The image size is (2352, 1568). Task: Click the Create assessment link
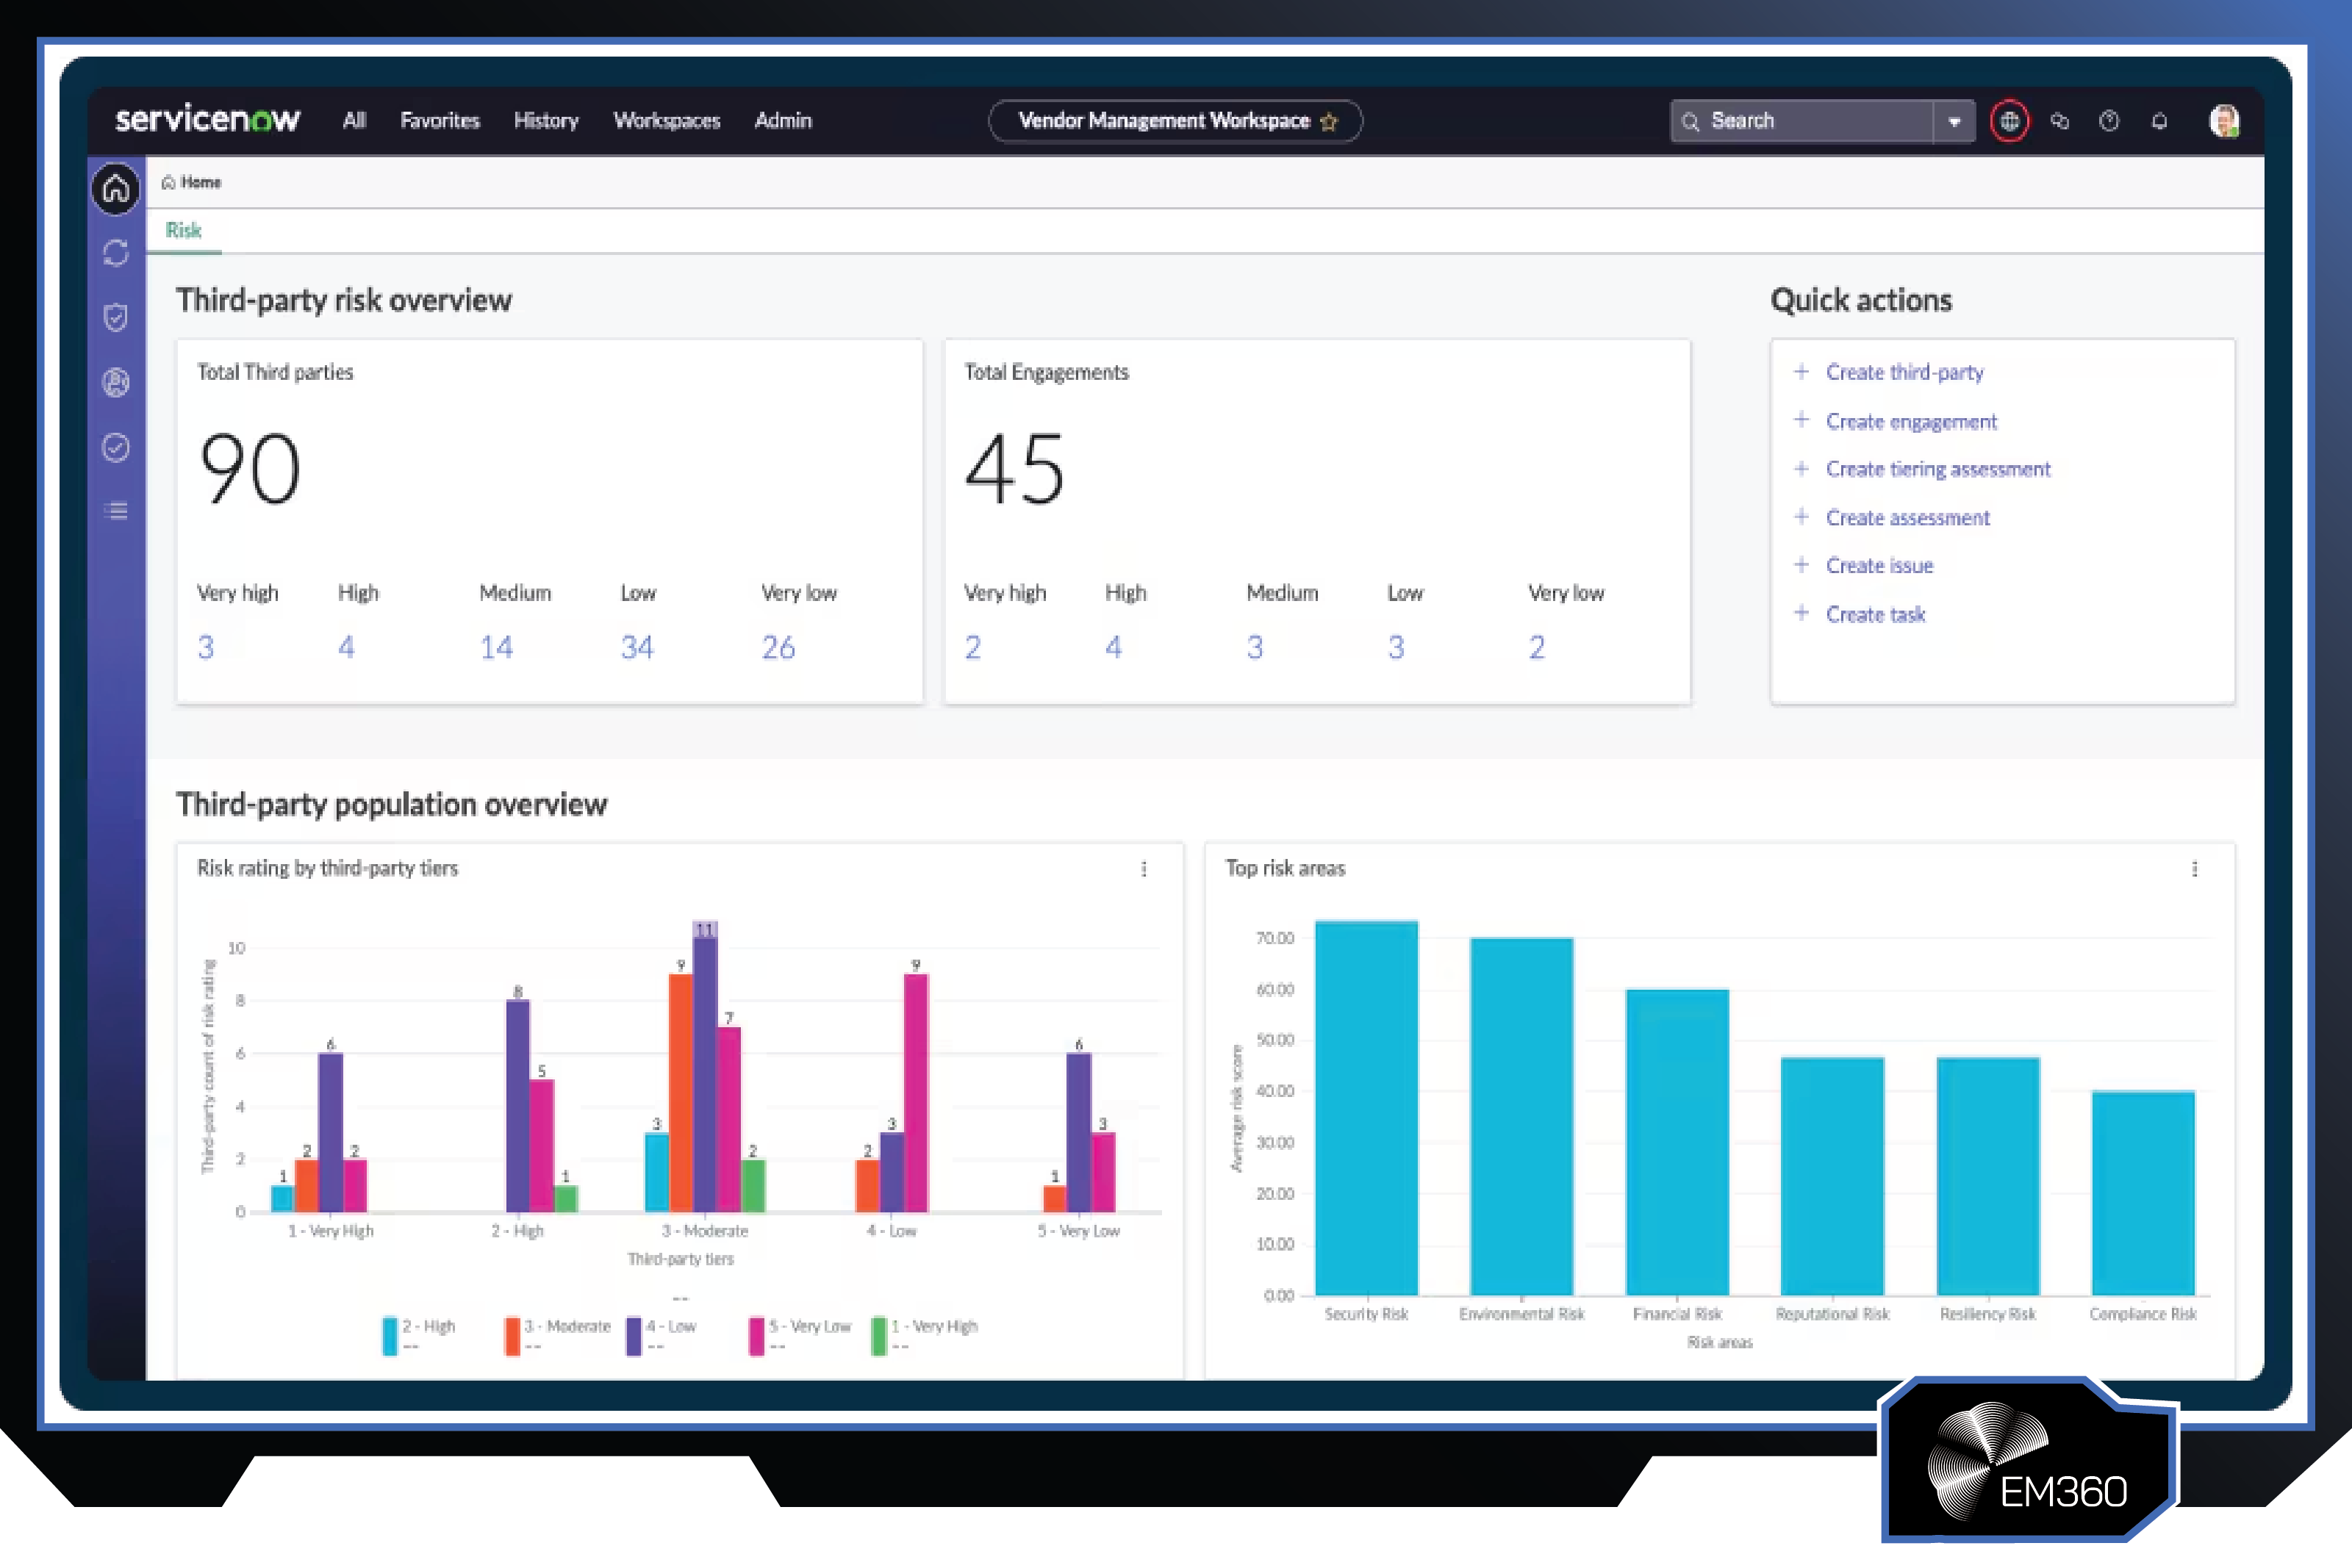tap(1908, 517)
